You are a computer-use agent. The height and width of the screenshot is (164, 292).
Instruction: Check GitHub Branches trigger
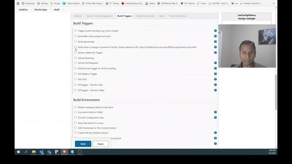point(75,58)
